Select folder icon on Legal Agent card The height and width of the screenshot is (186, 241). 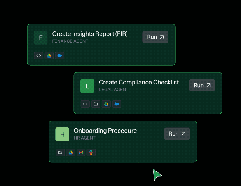[96, 104]
